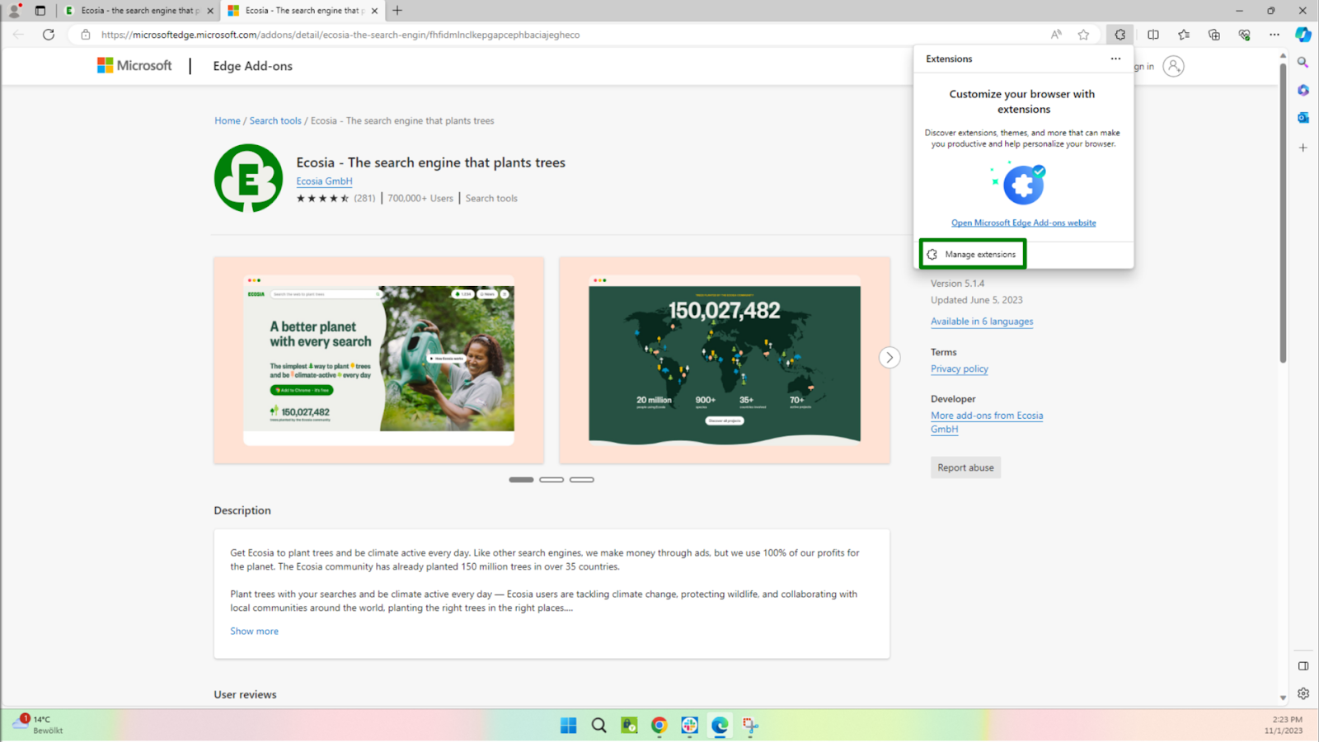This screenshot has width=1319, height=742.
Task: Add page to favorites star icon
Action: [1083, 35]
